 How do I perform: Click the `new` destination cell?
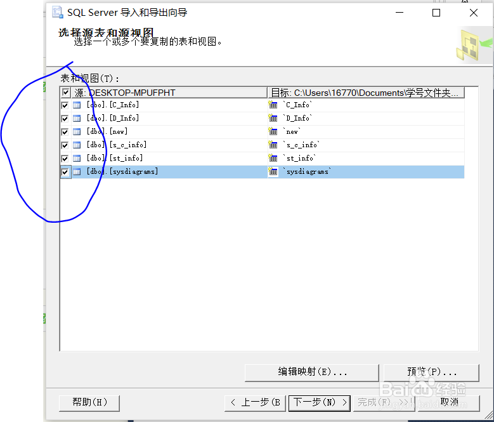pyautogui.click(x=366, y=131)
